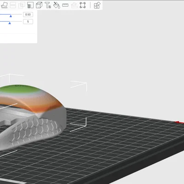184x184 pixels.
Task: Click the 0.50 value input field
Action: coord(28,15)
